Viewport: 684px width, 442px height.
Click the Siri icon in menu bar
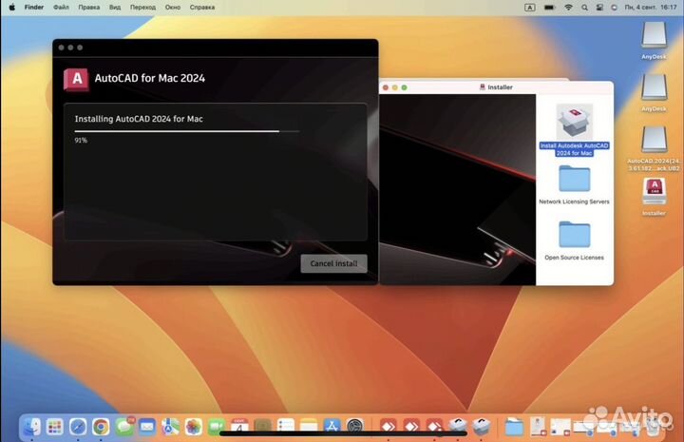coord(615,8)
